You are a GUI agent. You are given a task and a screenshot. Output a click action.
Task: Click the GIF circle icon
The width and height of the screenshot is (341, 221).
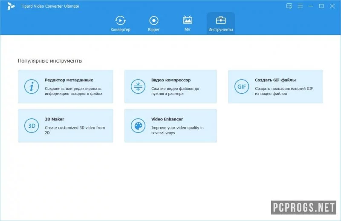click(242, 86)
